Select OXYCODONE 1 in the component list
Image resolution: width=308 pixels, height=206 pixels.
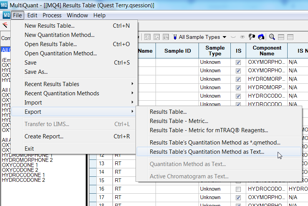point(20,165)
